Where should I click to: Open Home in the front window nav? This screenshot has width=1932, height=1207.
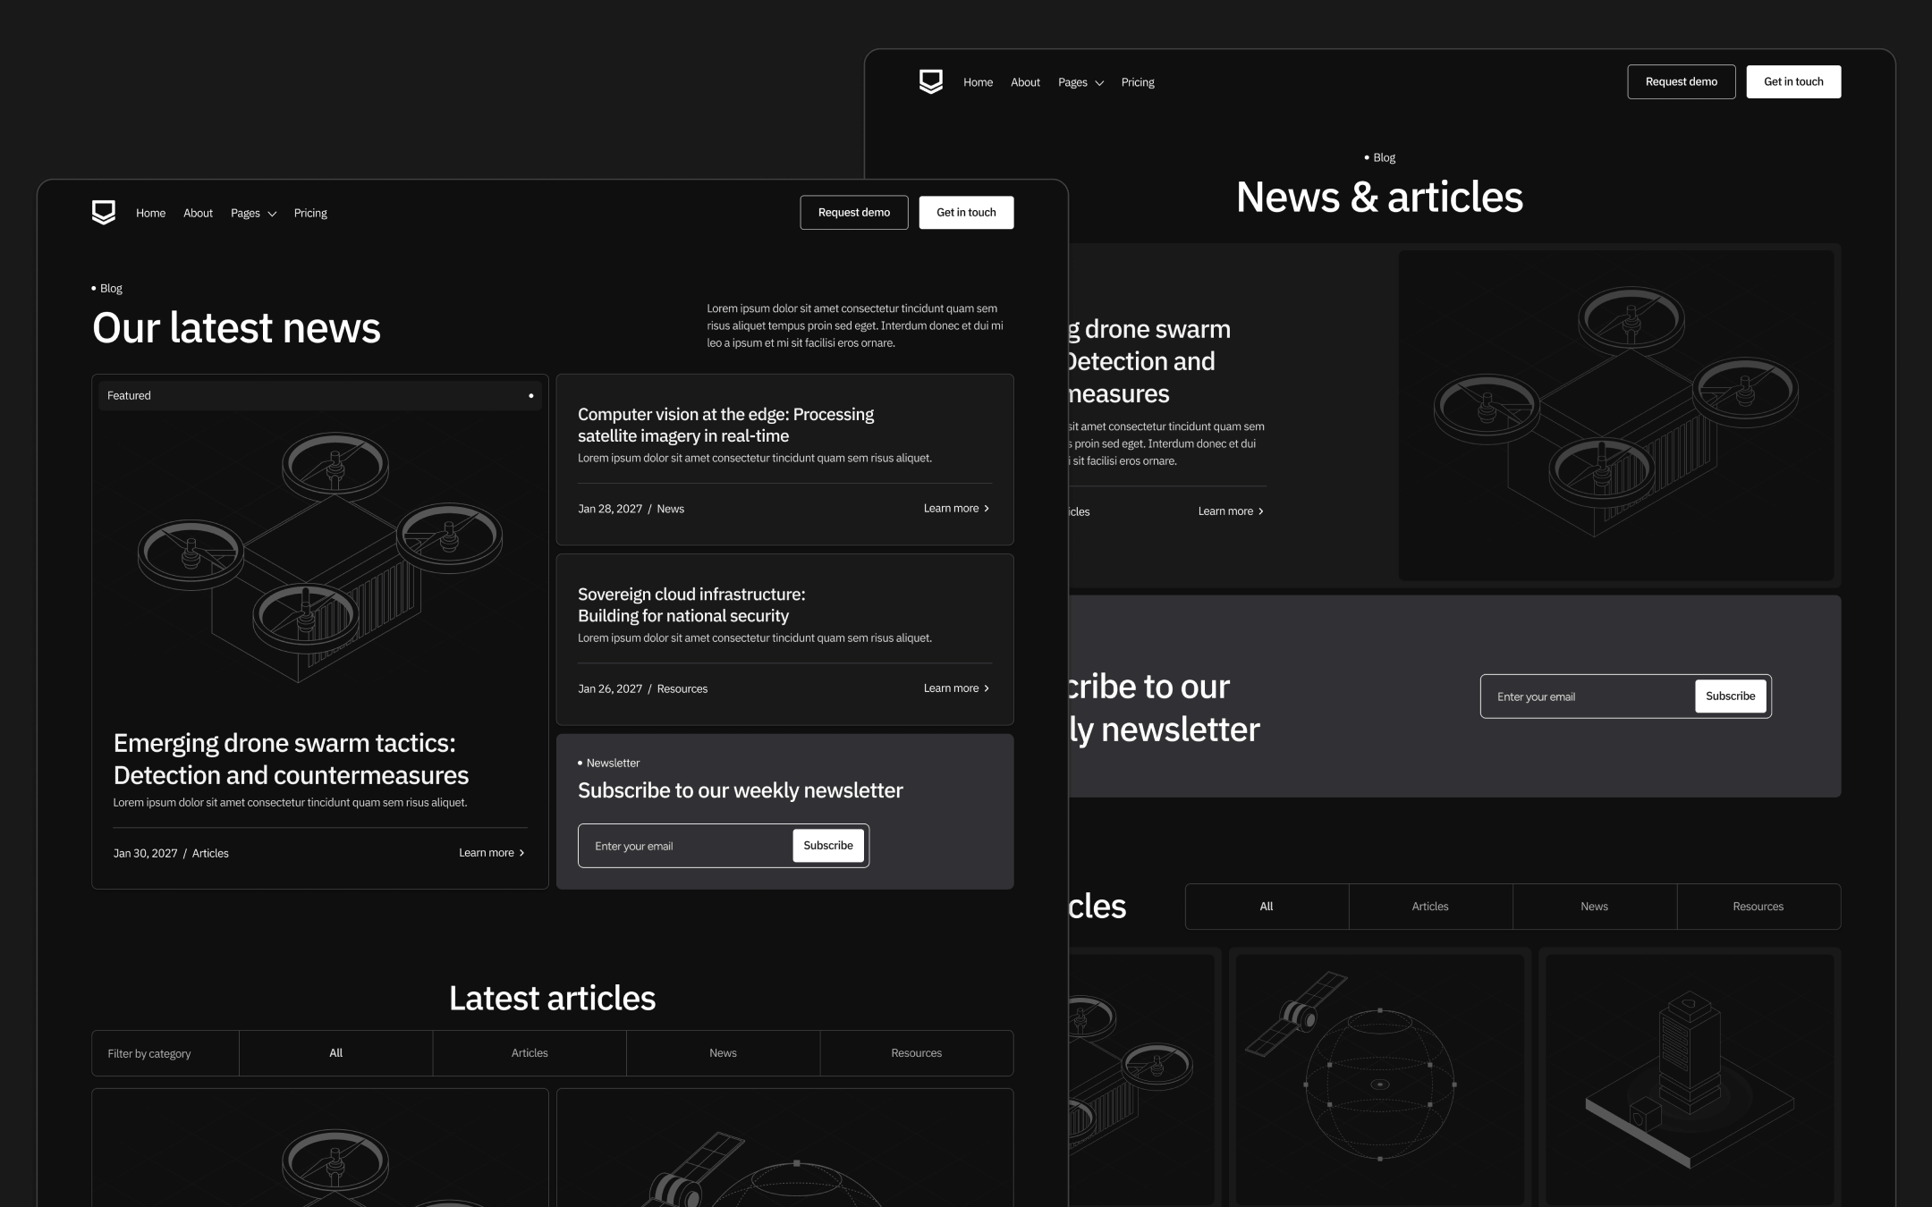[x=150, y=213]
